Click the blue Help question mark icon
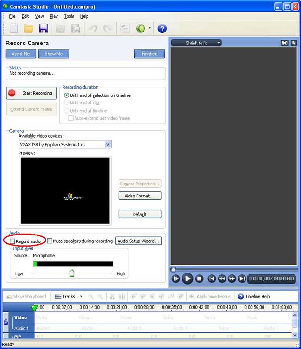The height and width of the screenshot is (349, 301). click(x=162, y=29)
